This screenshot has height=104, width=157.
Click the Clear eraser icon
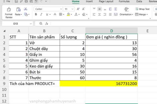[84, 15]
